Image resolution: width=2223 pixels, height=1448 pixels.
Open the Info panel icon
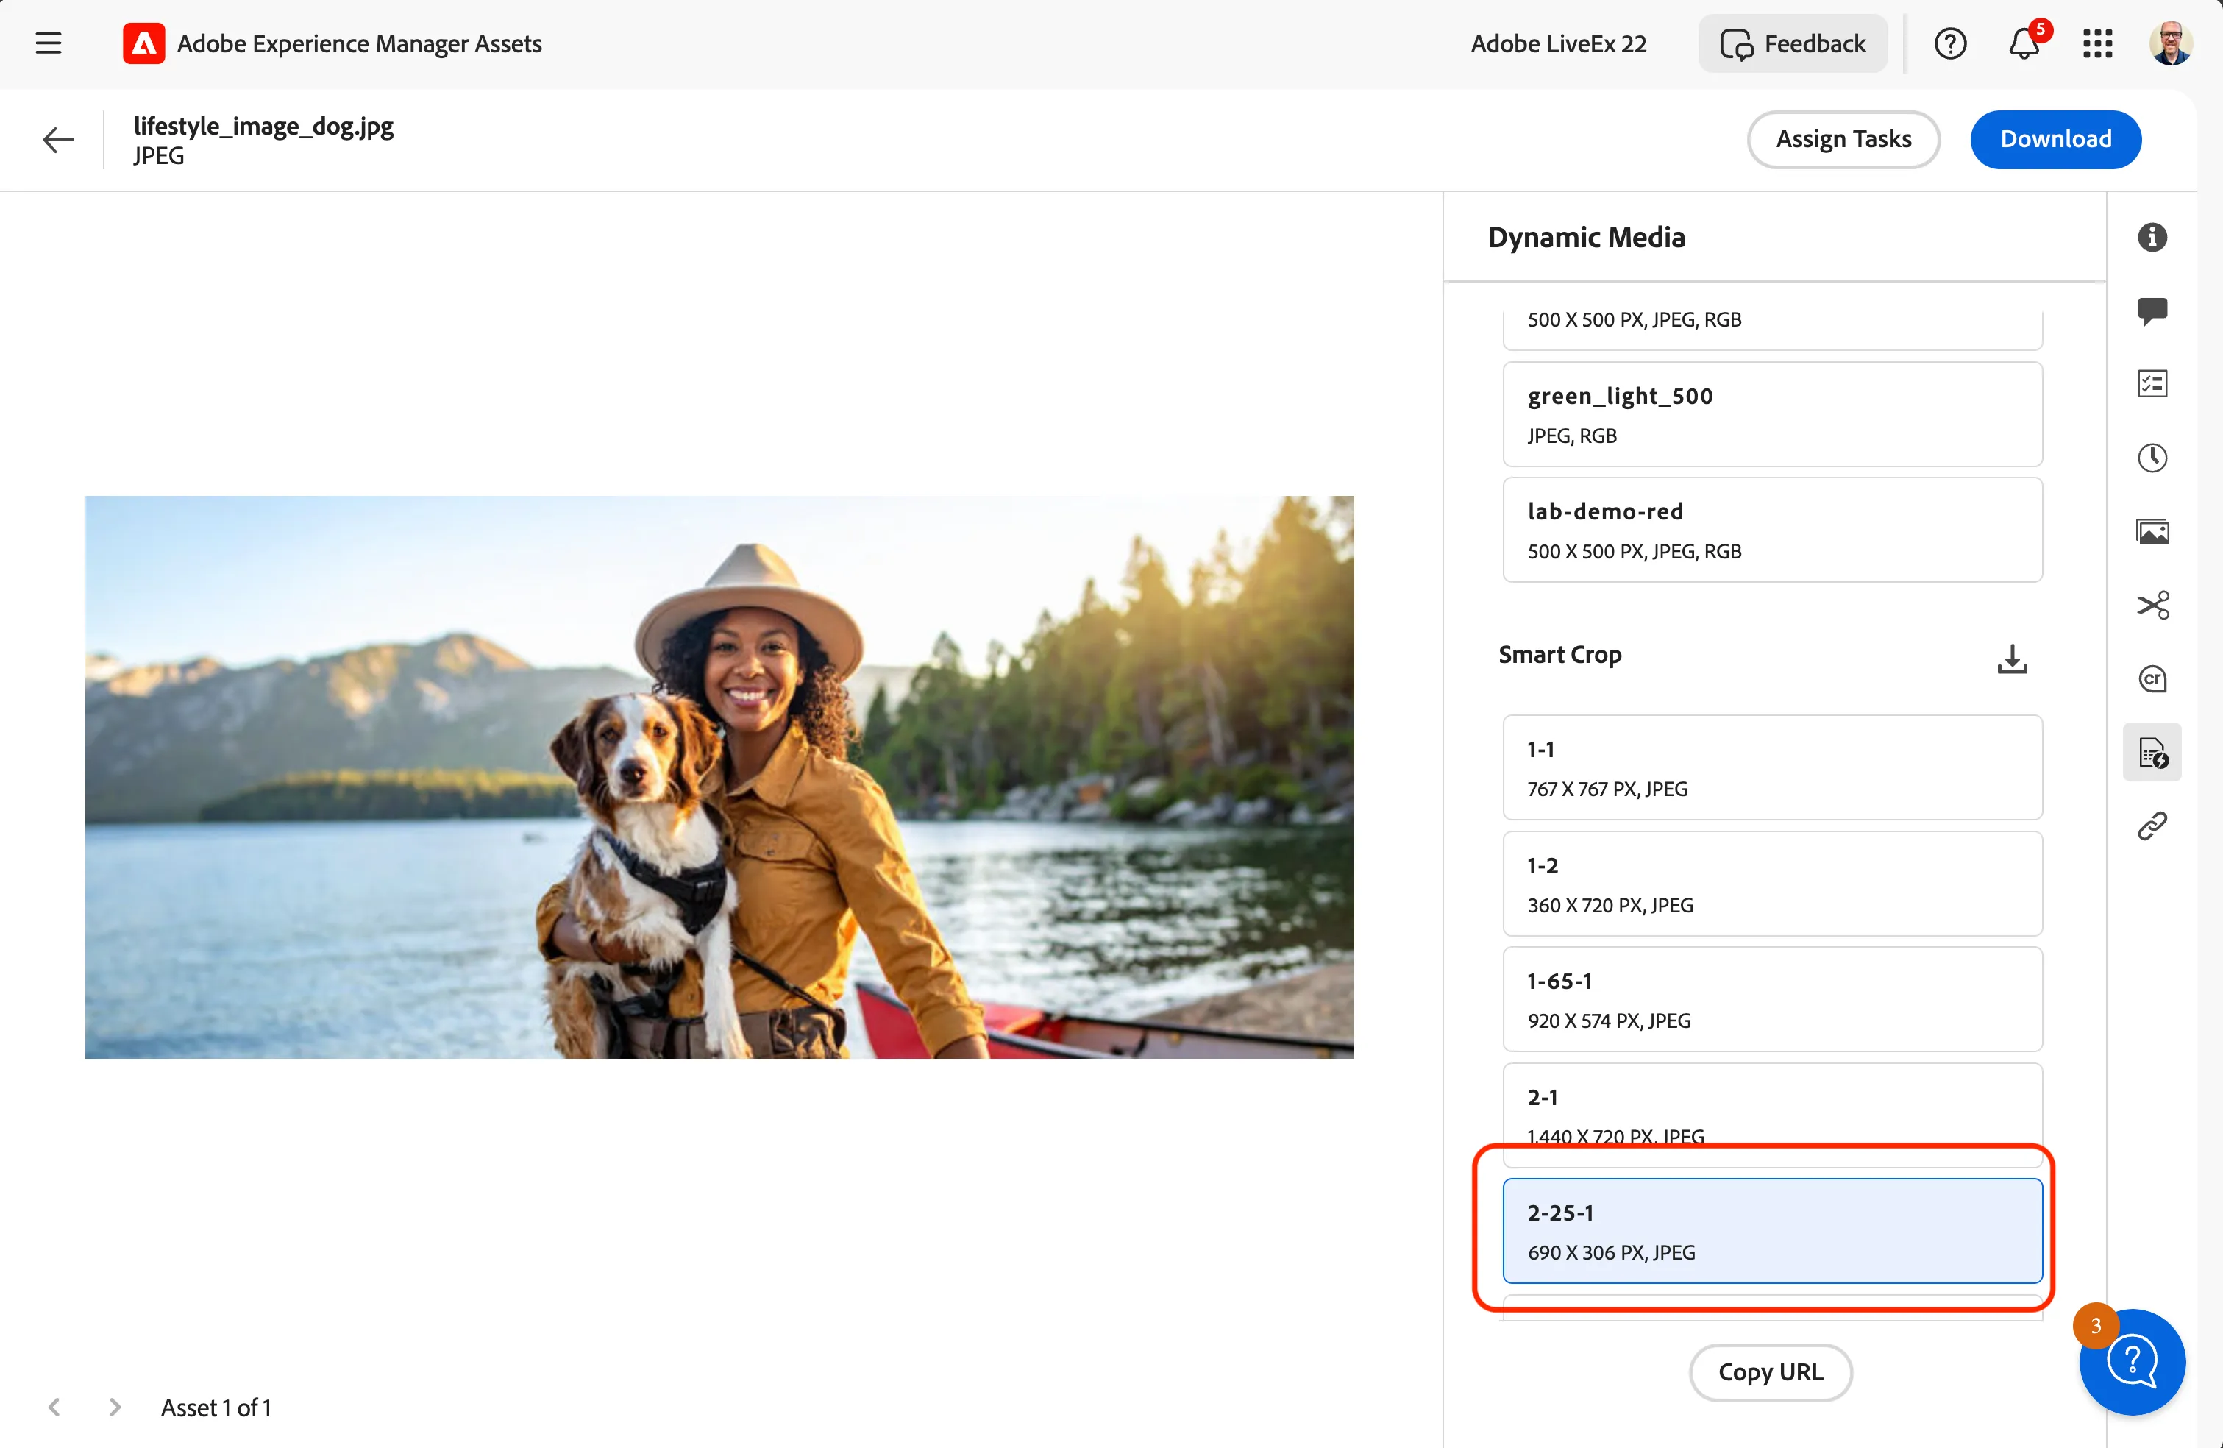(x=2152, y=237)
